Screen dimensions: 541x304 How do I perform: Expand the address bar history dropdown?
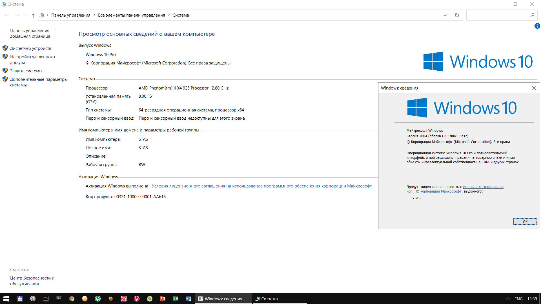[445, 15]
